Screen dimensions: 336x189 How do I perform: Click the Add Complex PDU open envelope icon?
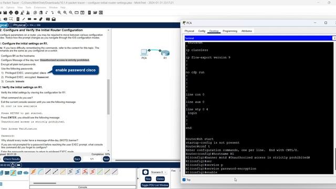point(54,19)
